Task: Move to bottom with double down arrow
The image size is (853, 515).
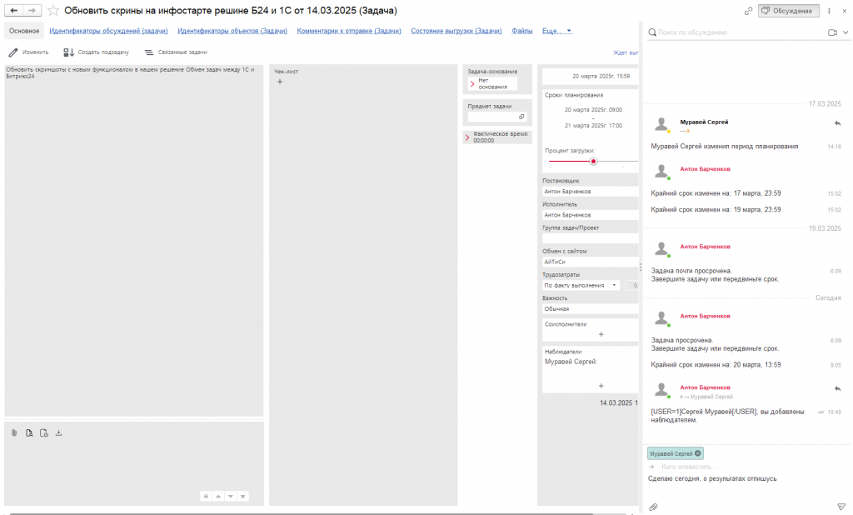Action: click(242, 496)
